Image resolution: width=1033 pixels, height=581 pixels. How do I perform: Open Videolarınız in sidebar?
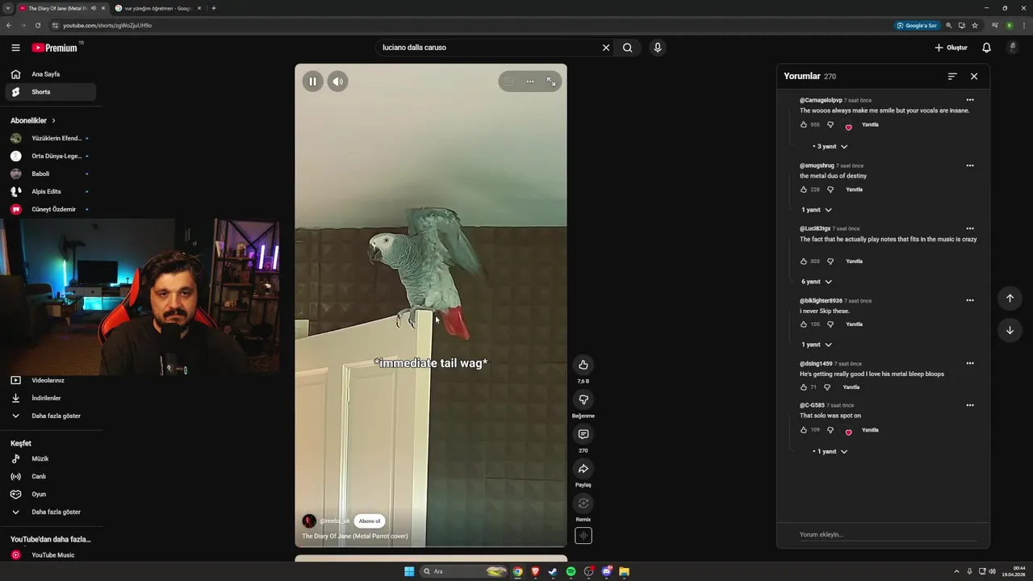(x=50, y=380)
